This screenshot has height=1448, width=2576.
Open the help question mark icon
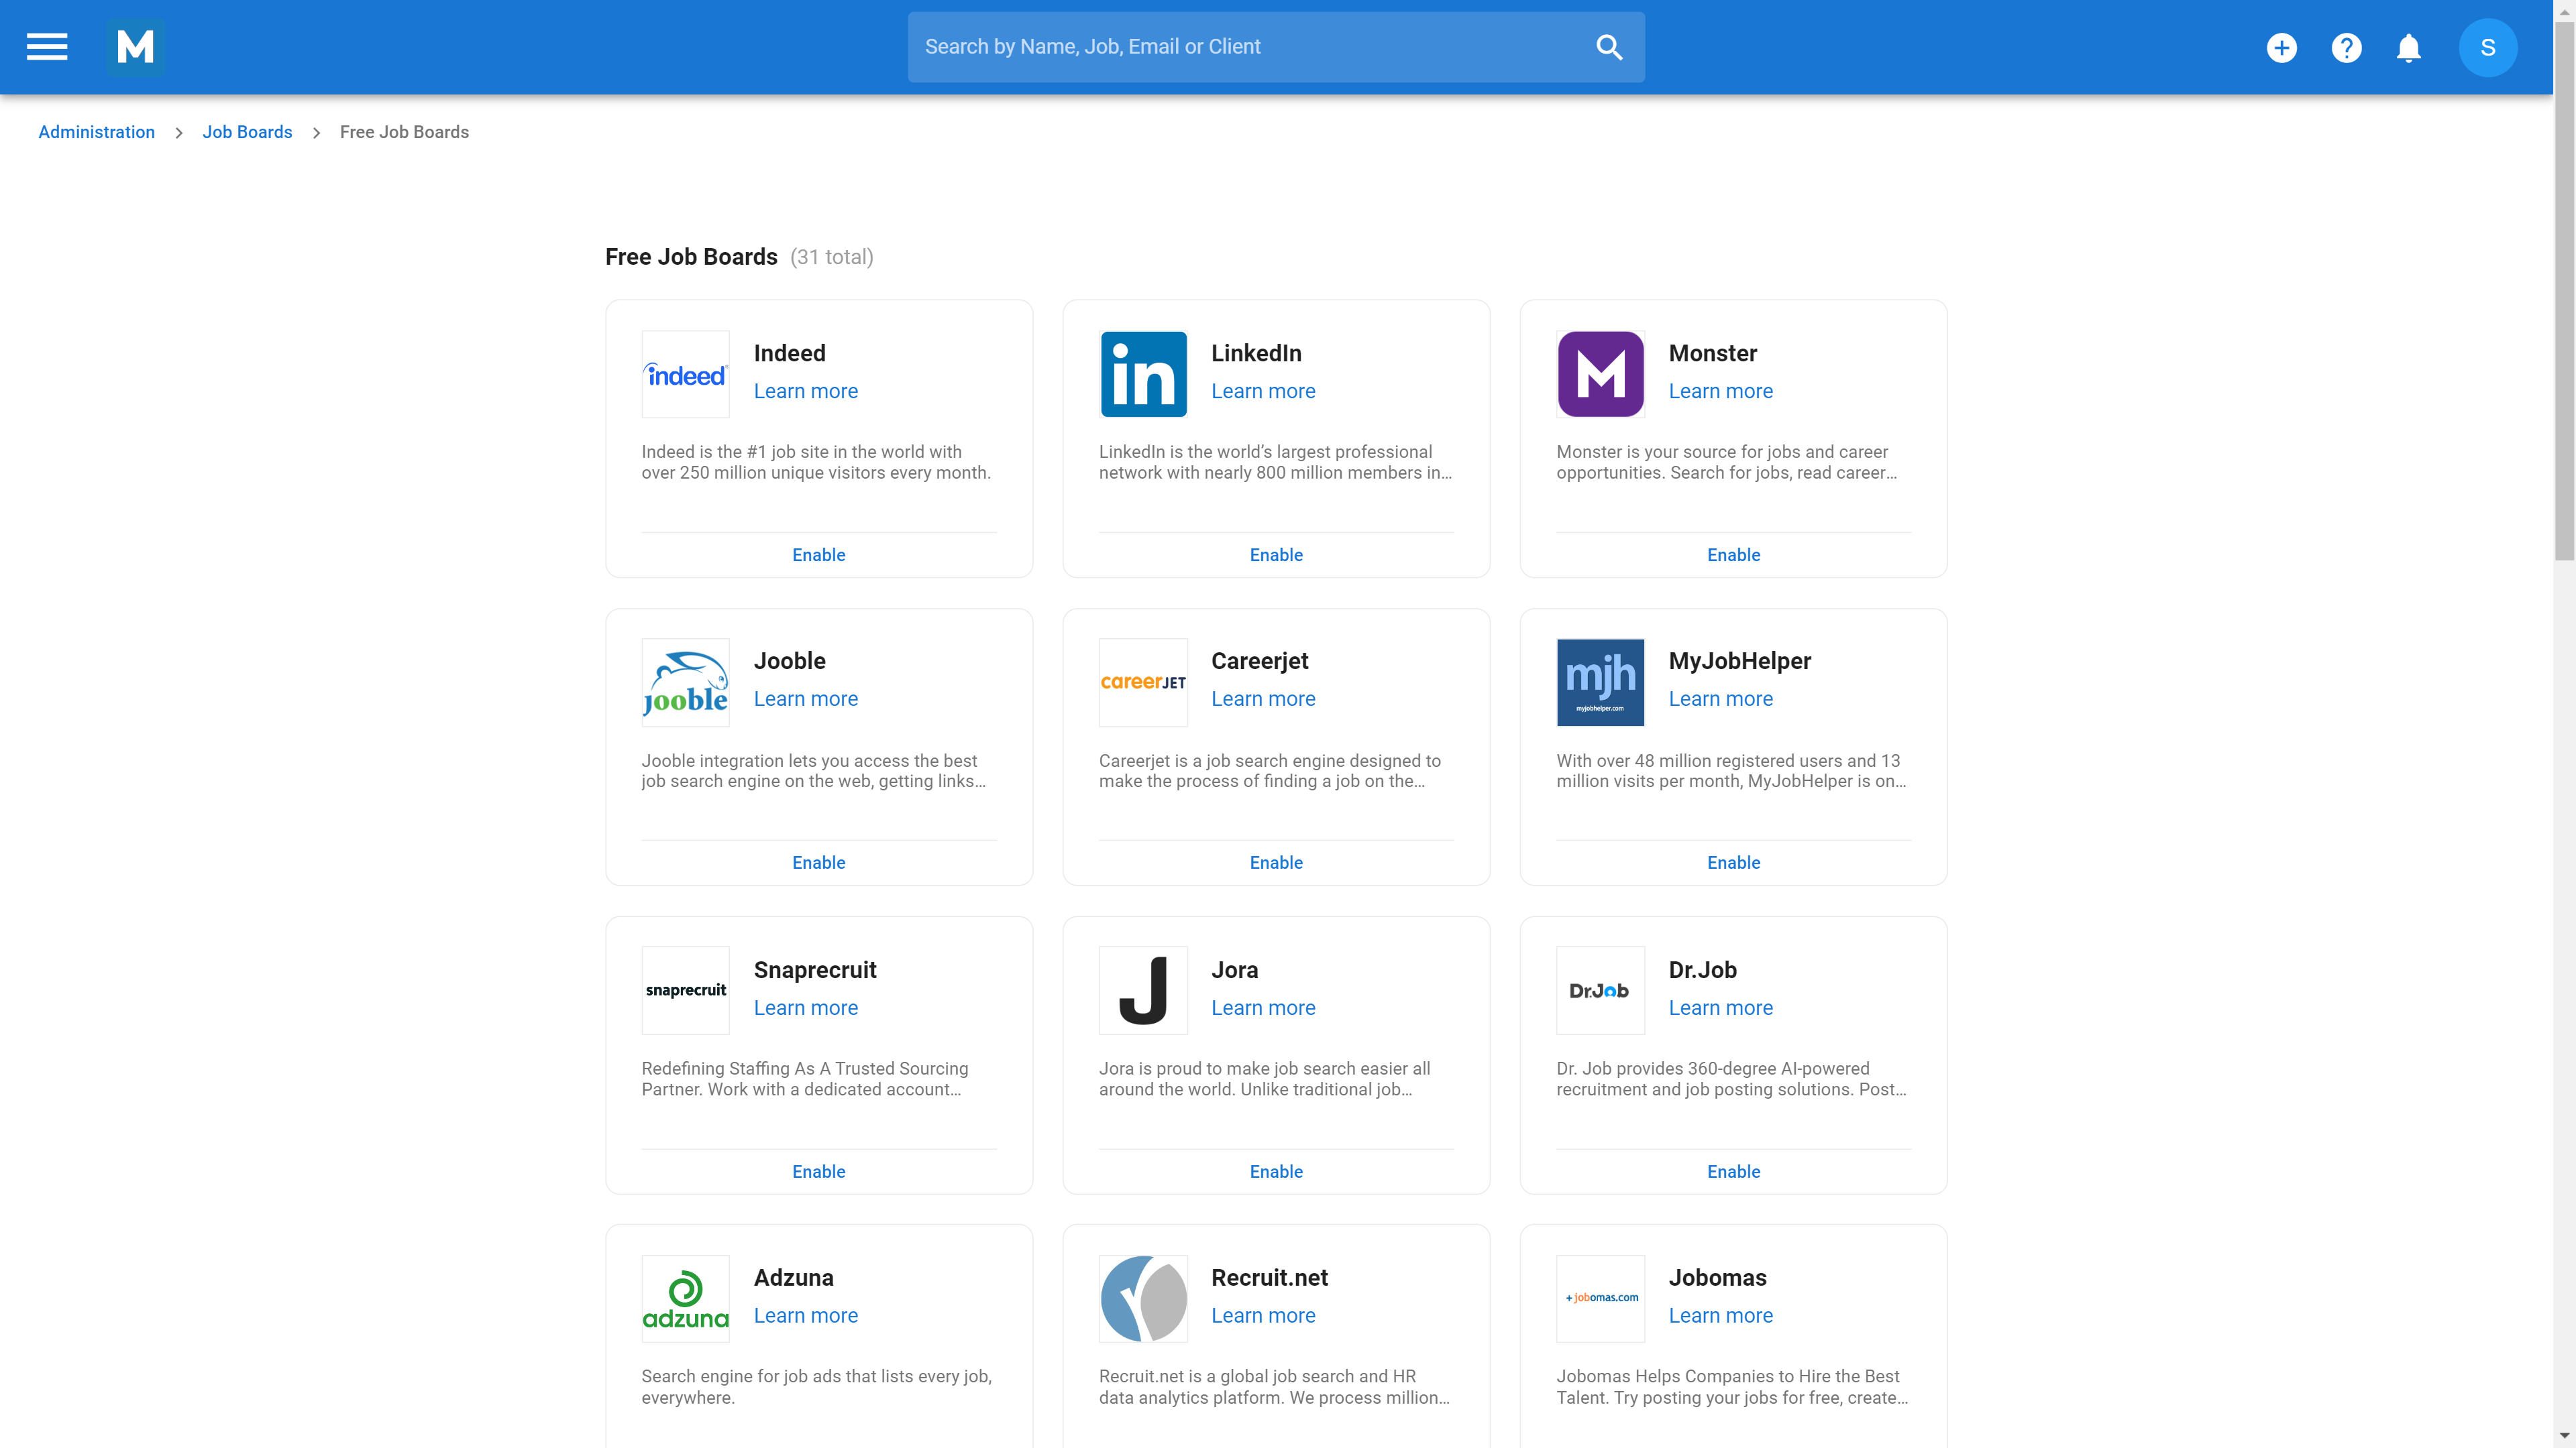click(x=2346, y=47)
